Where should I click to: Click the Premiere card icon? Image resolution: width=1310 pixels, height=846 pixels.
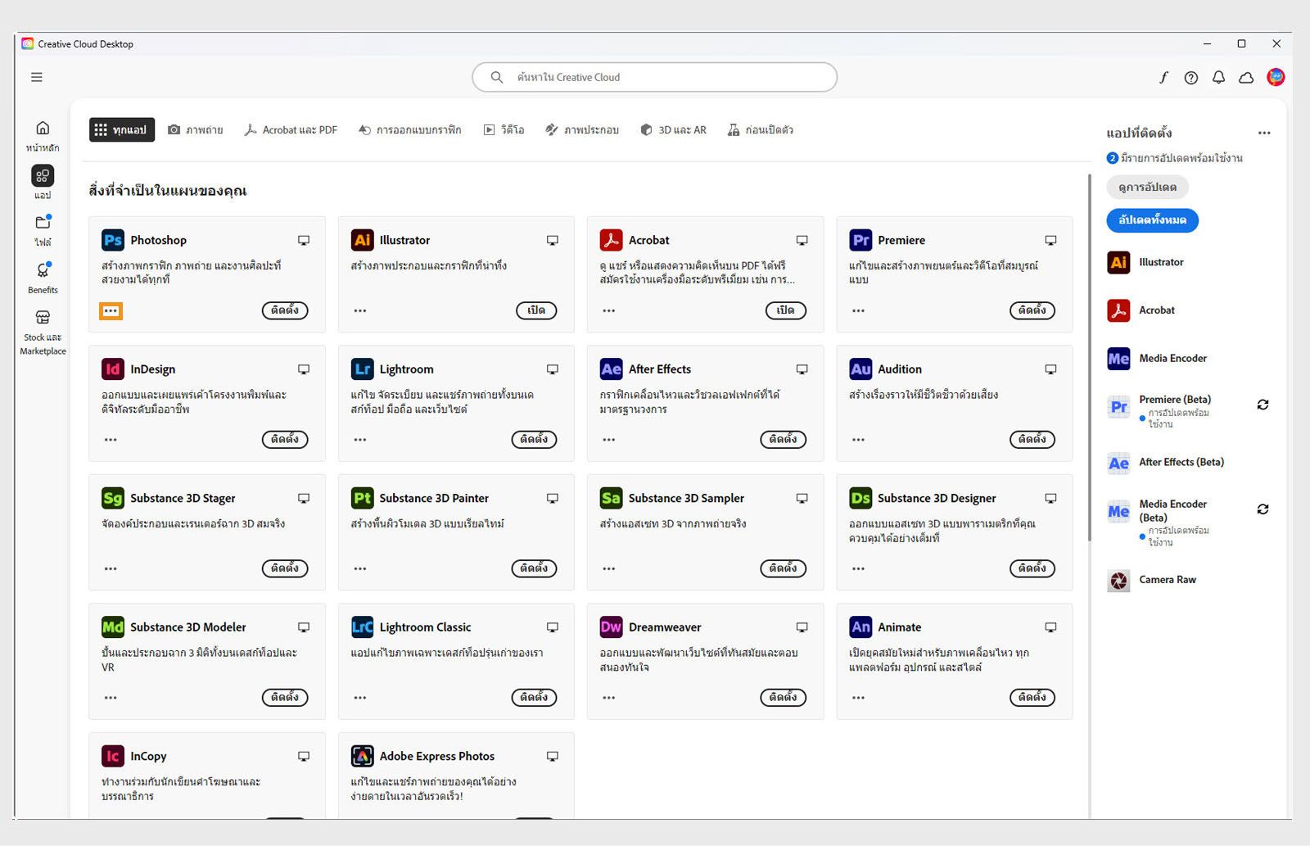pos(861,240)
